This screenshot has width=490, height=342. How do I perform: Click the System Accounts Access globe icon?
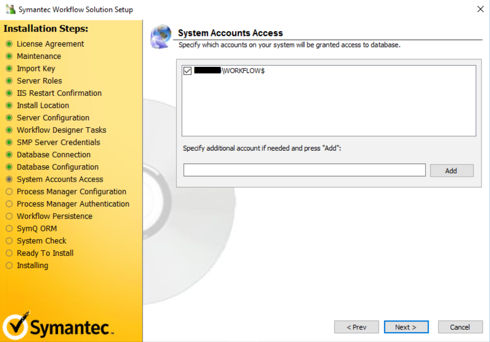point(161,37)
